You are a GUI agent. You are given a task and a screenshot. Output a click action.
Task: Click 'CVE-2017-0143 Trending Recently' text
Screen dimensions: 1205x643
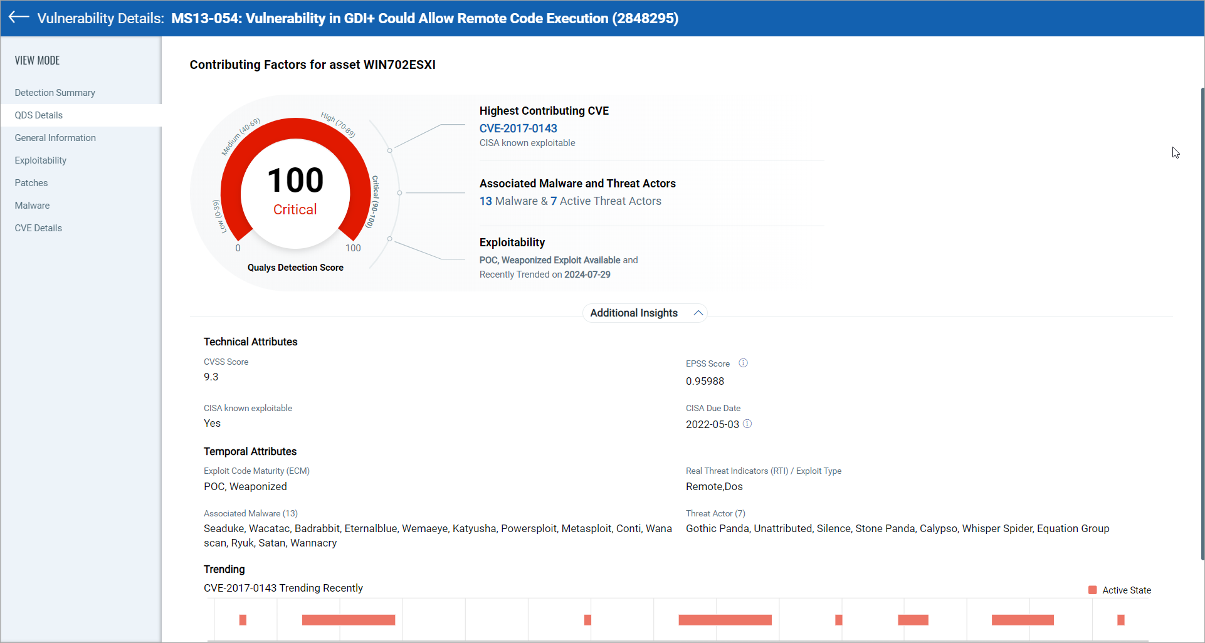[283, 588]
